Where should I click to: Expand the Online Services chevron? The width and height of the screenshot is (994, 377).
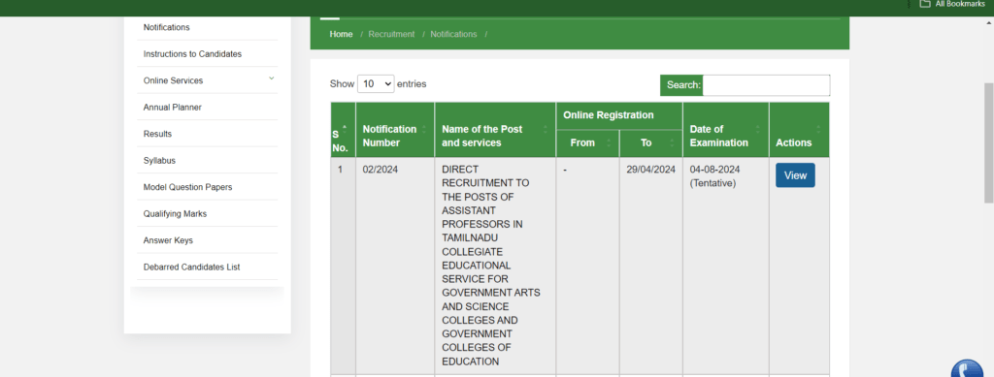[272, 79]
